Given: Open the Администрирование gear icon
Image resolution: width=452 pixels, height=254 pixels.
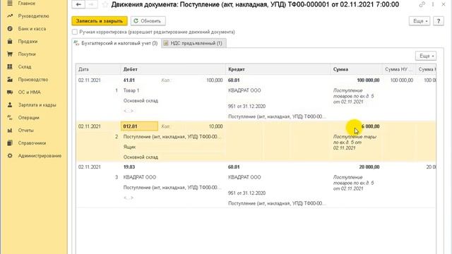Looking at the screenshot, I should [10, 156].
